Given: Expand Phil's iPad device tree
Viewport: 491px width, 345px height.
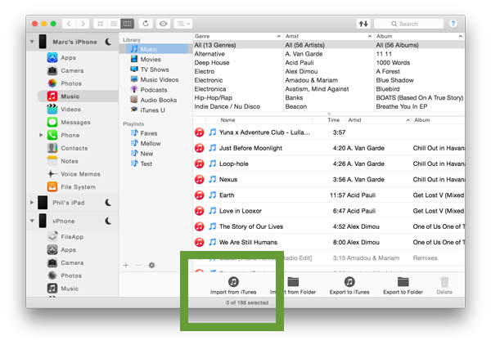Looking at the screenshot, I should pos(32,203).
